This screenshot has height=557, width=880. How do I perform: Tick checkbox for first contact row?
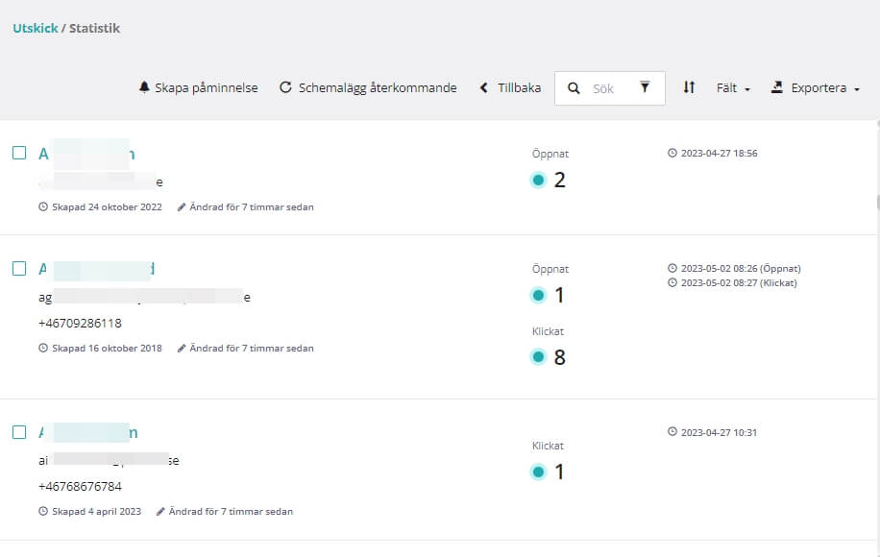click(x=19, y=153)
